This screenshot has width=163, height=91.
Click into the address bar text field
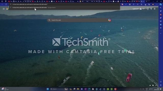(x=64, y=4)
